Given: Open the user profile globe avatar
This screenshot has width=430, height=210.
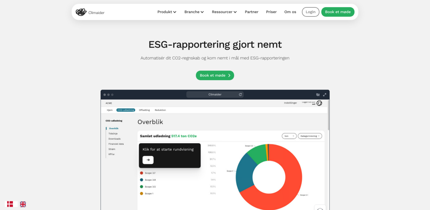Looking at the screenshot, I should pyautogui.click(x=319, y=103).
